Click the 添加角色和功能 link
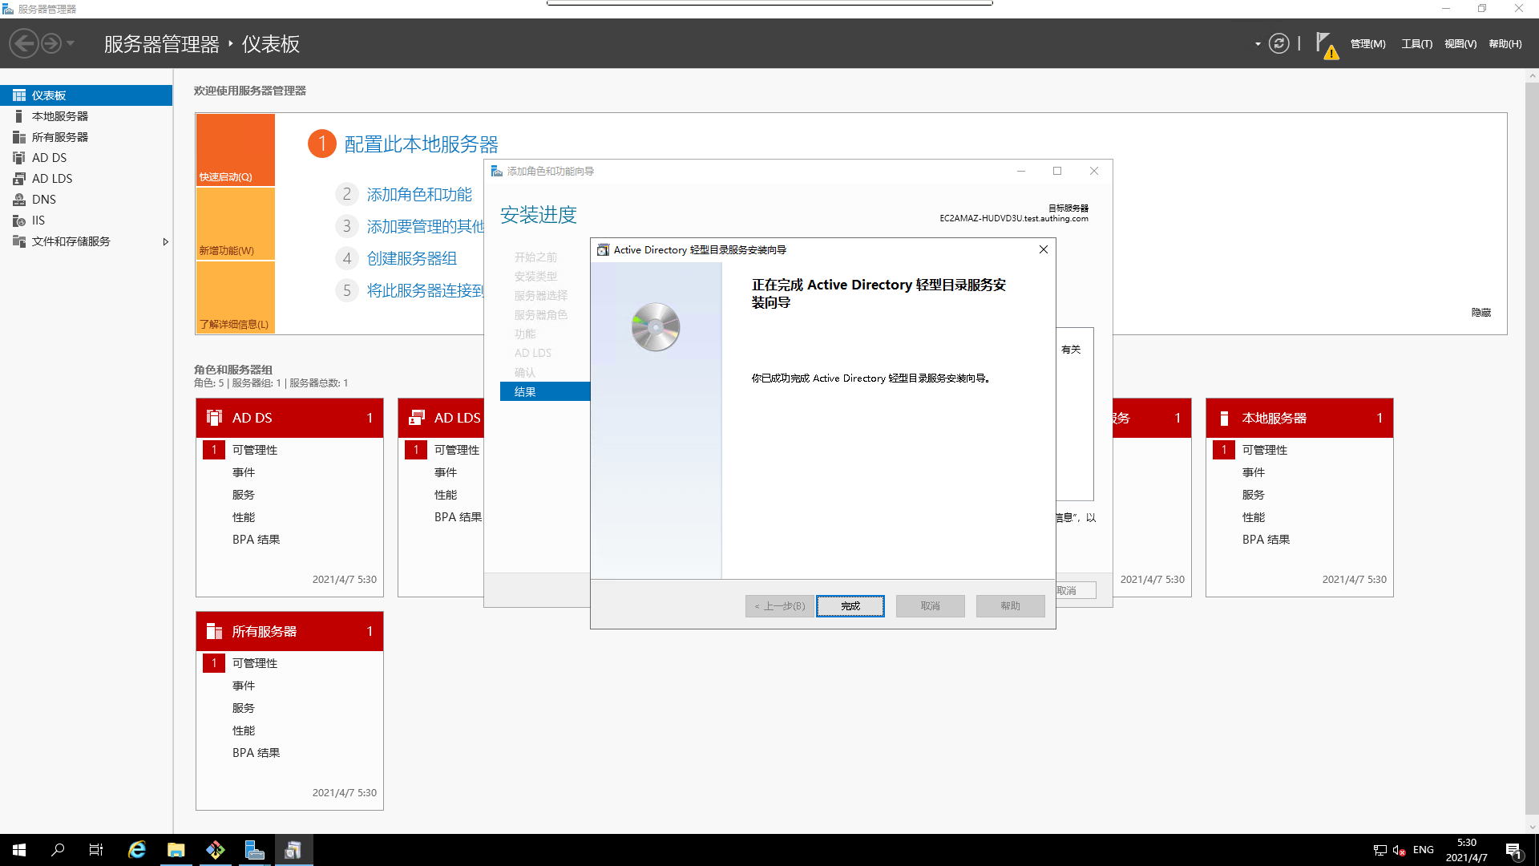 [419, 195]
